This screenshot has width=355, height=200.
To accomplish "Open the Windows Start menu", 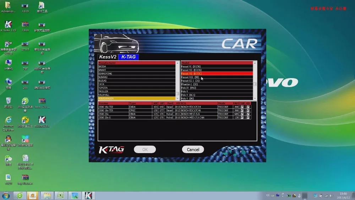I will point(6,195).
